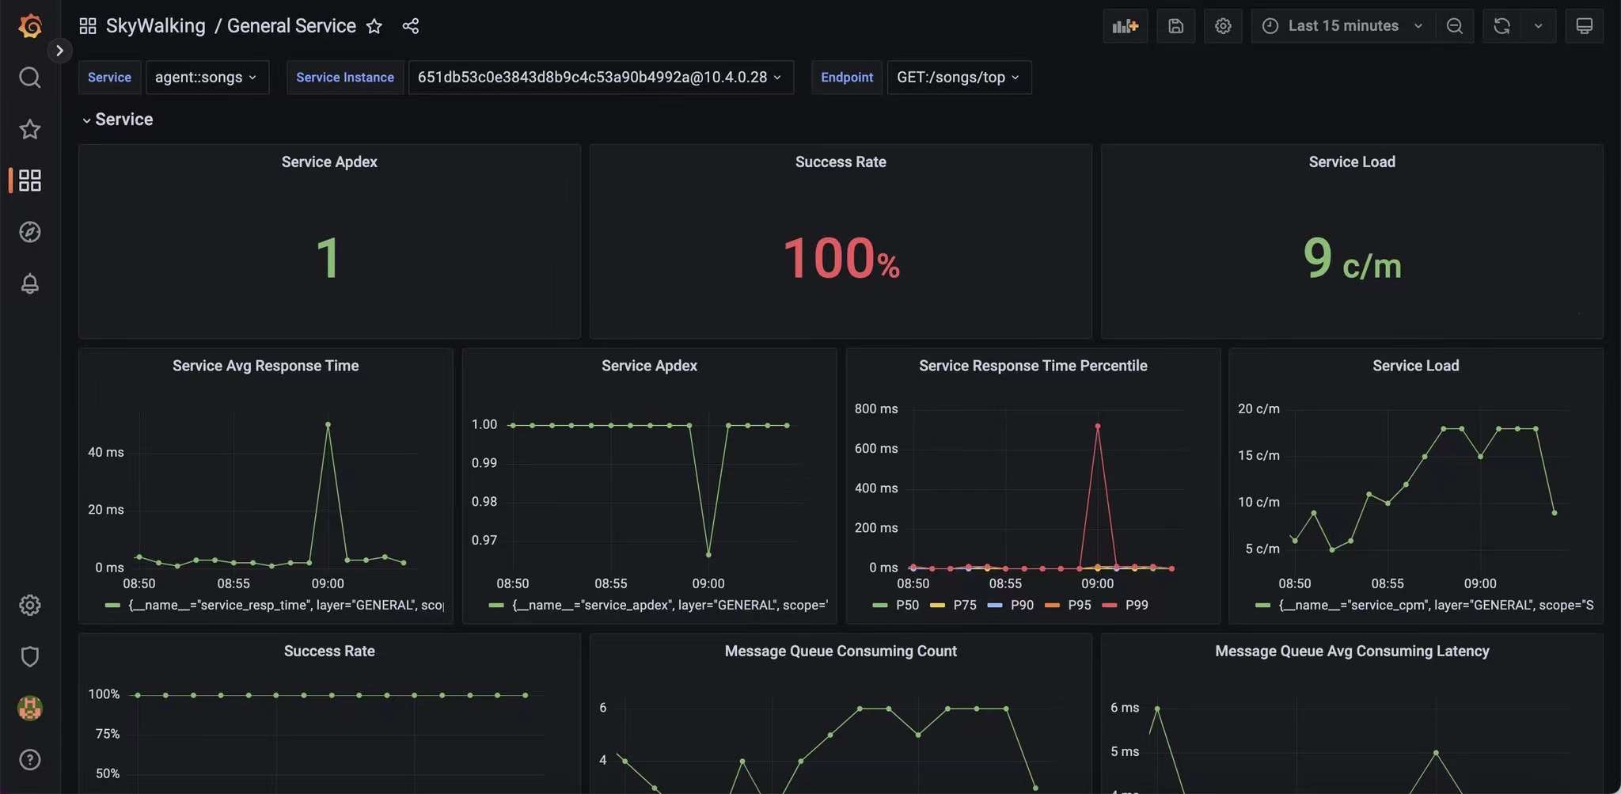
Task: Open the search icon in sidebar
Action: (x=30, y=78)
